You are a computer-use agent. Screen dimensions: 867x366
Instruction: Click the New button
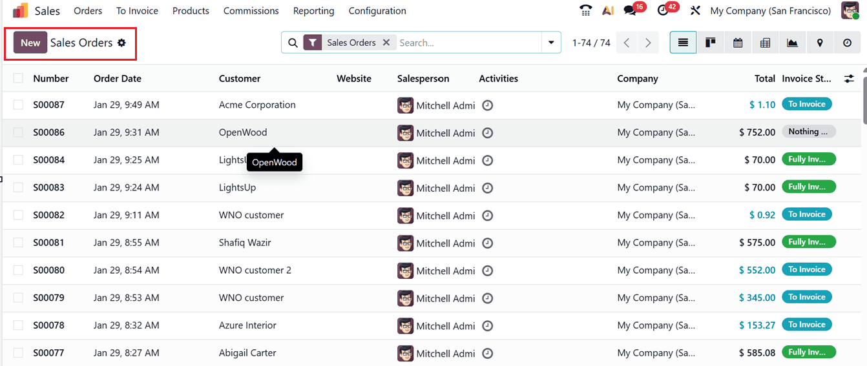(x=30, y=43)
